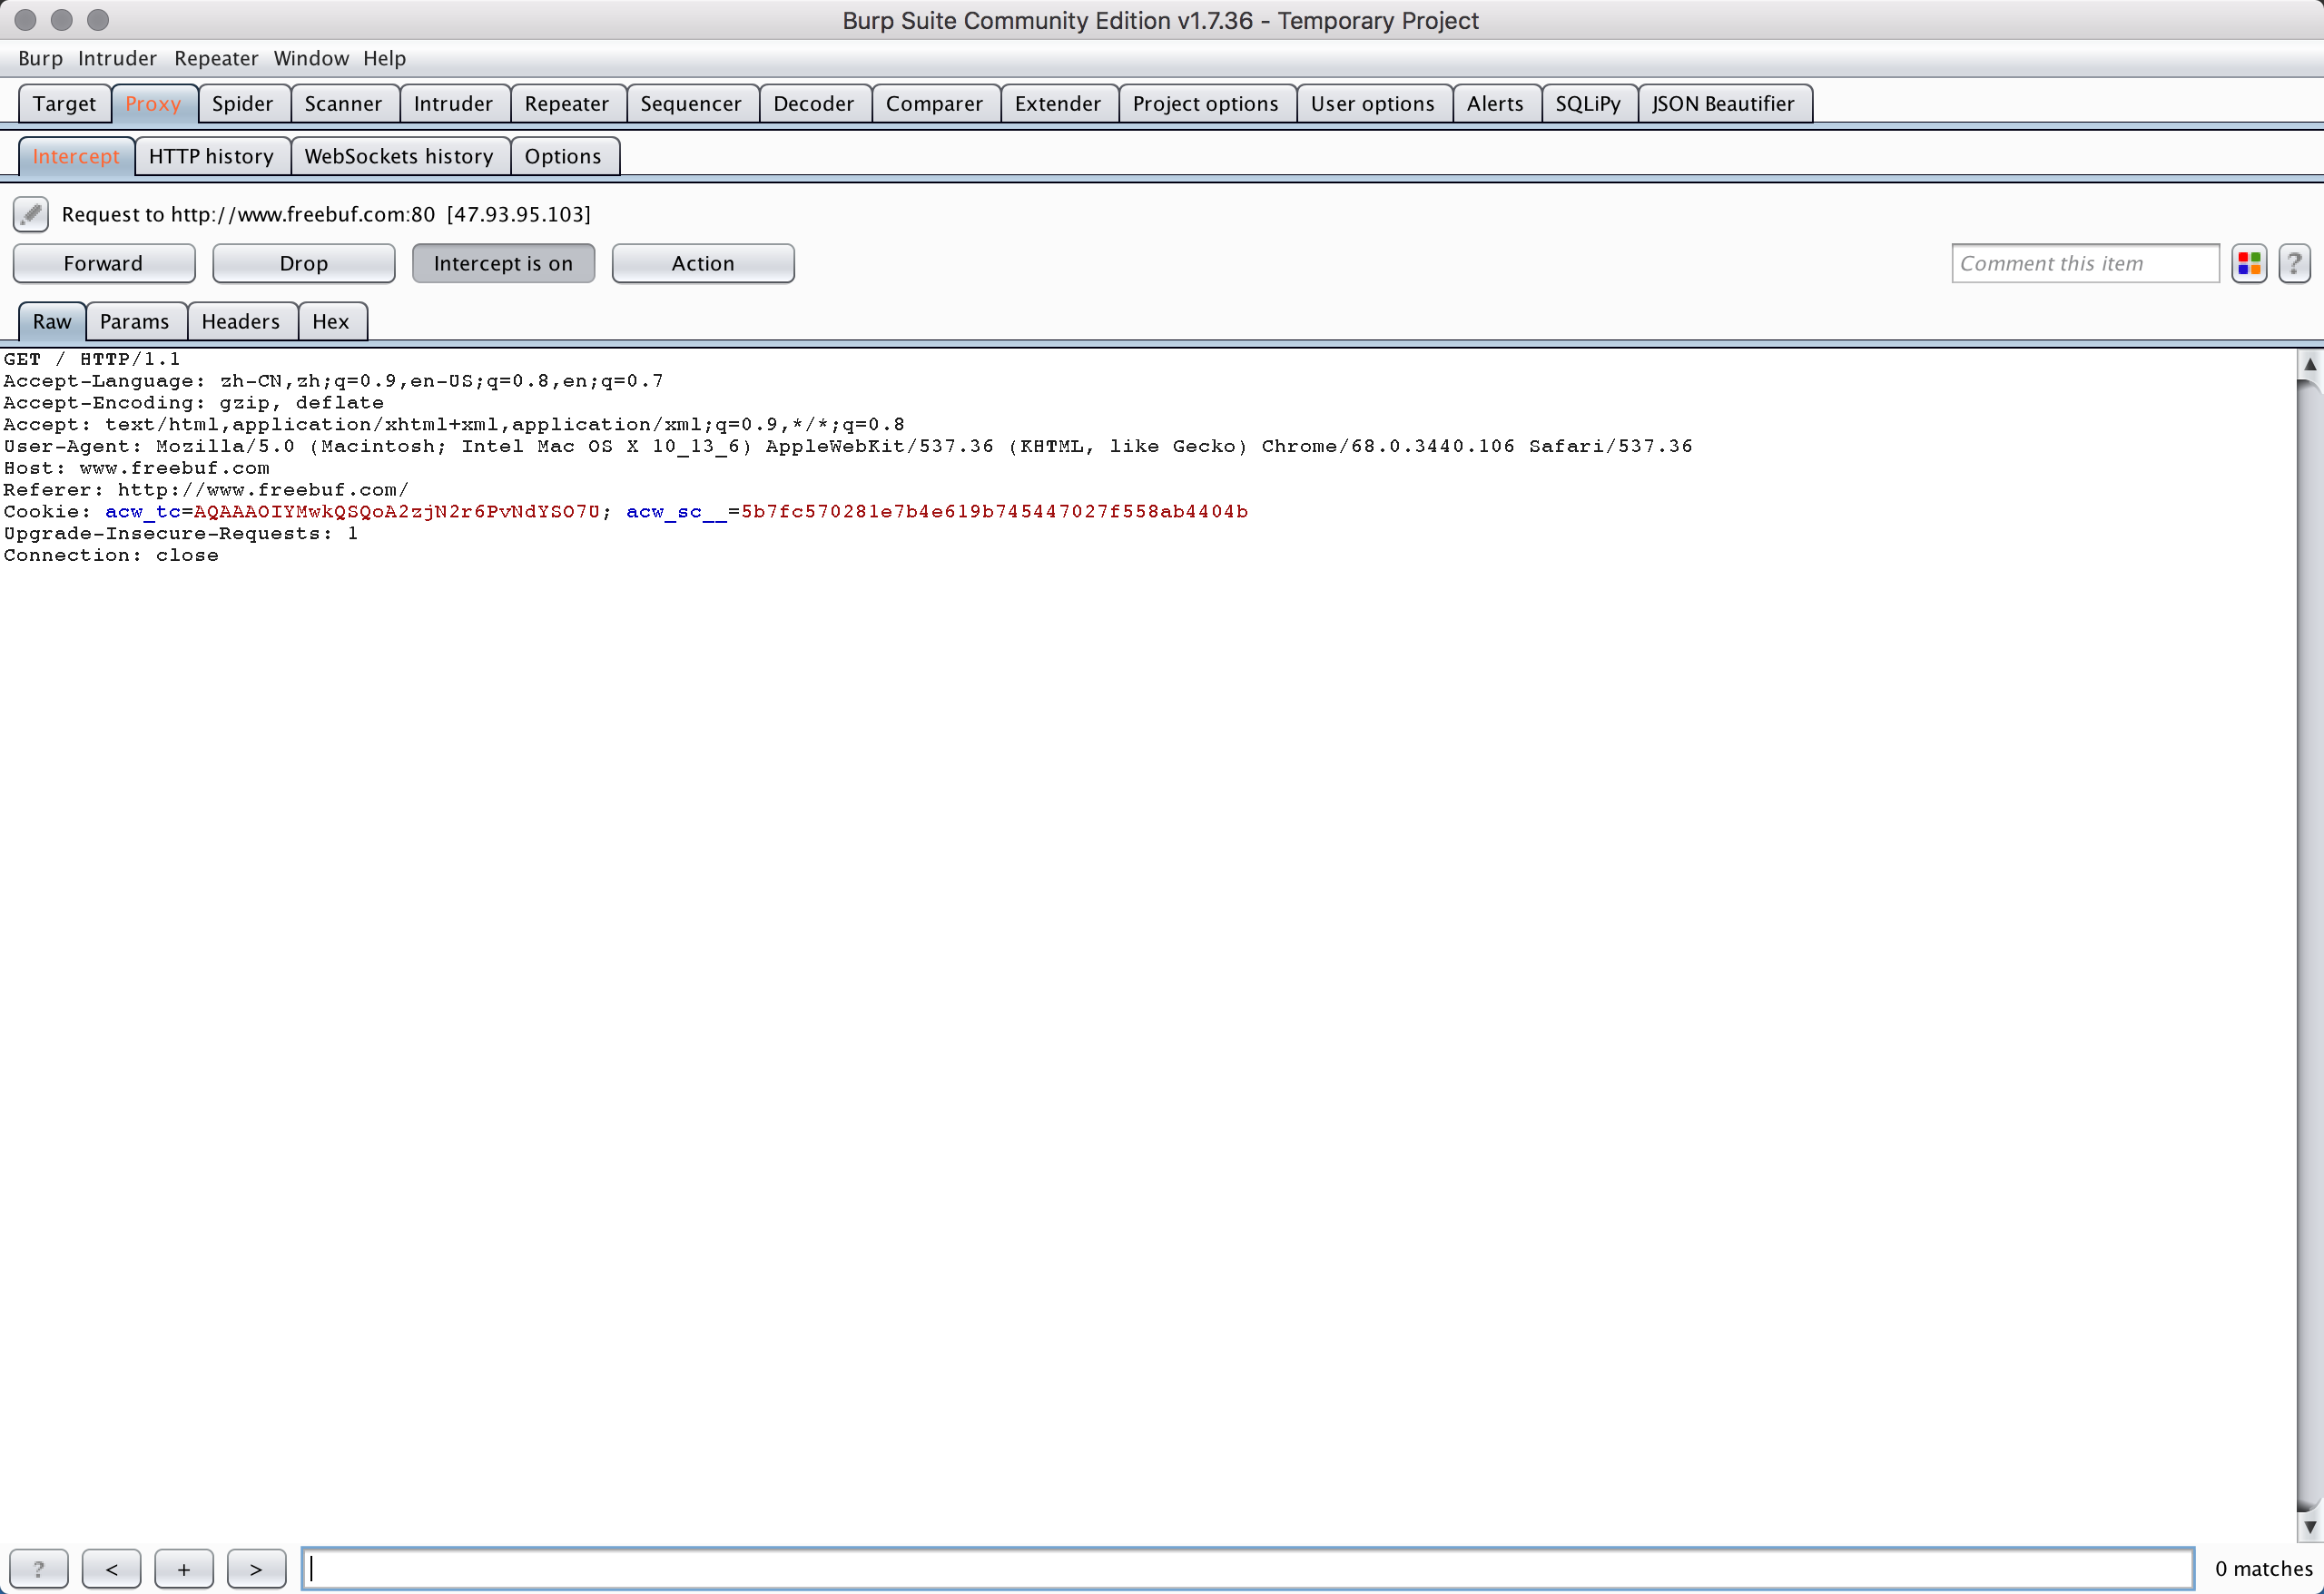
Task: Go to previous search match arrow
Action: (x=111, y=1568)
